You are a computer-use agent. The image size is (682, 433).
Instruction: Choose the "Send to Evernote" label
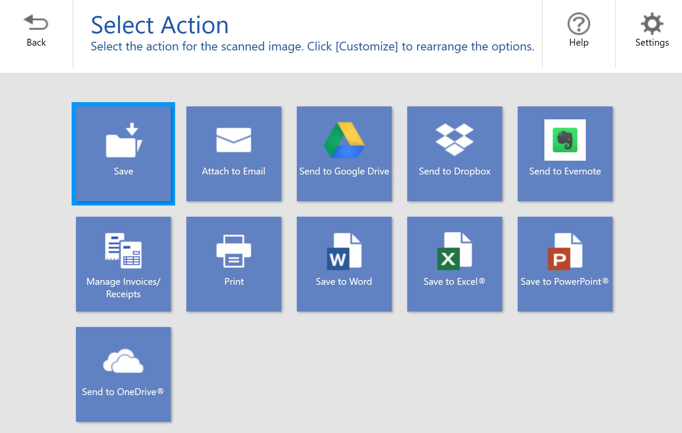565,171
